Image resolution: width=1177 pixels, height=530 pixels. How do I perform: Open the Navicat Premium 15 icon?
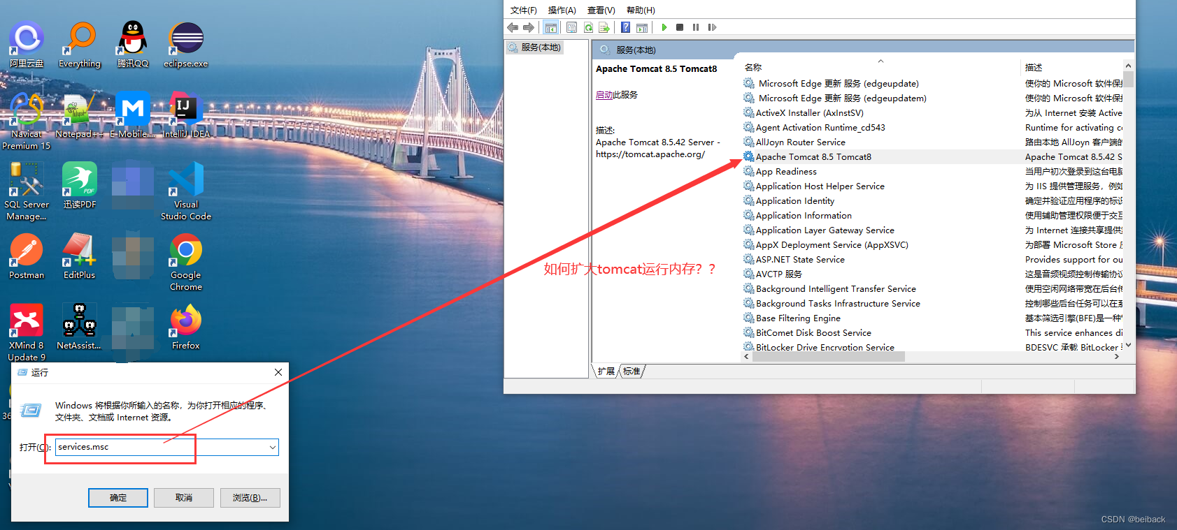(27, 120)
